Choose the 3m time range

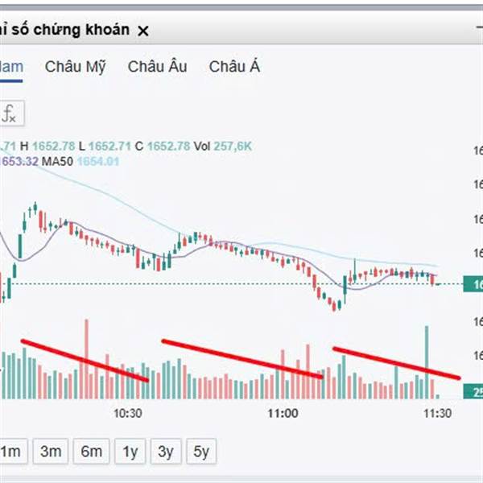pyautogui.click(x=51, y=452)
